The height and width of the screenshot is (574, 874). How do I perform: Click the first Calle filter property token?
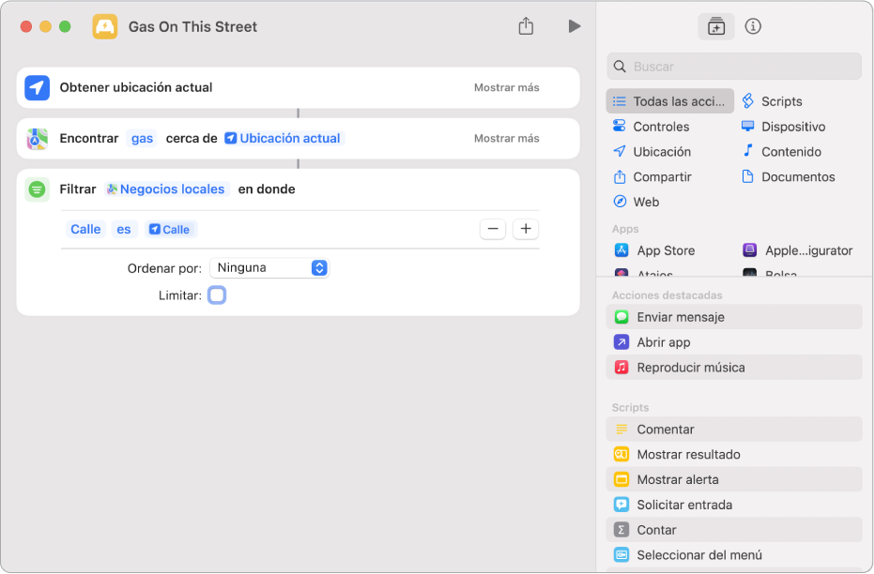[x=85, y=230]
